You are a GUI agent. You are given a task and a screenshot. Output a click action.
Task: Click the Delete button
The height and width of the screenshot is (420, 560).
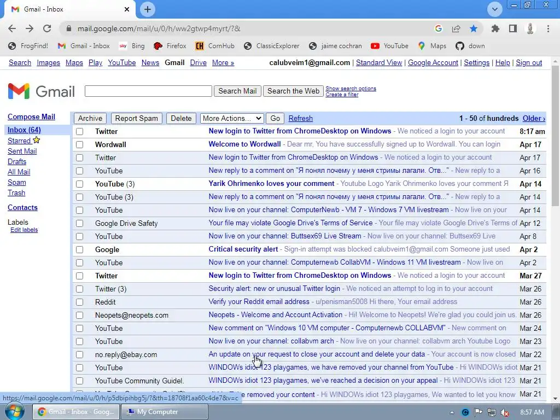click(x=181, y=118)
